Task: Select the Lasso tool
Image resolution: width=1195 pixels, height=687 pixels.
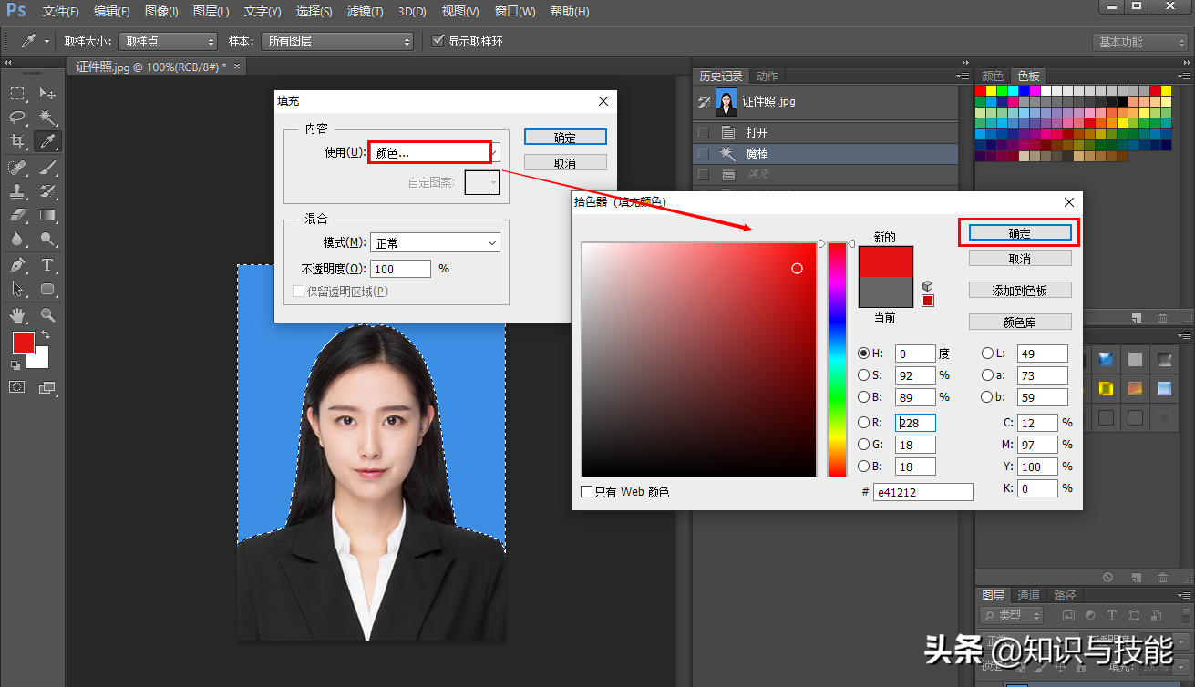Action: click(17, 117)
